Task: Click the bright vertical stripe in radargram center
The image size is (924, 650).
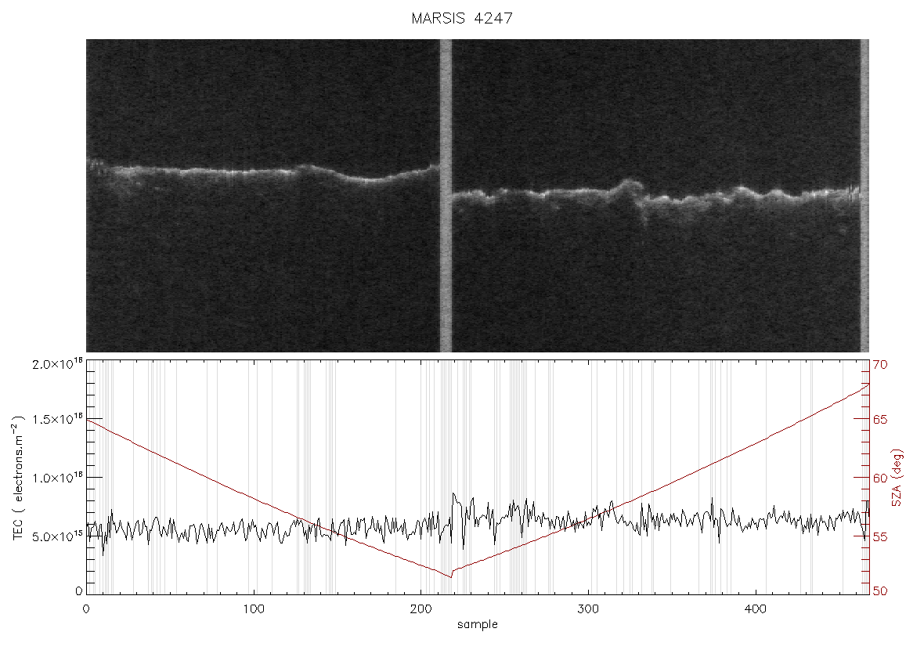Action: (446, 196)
